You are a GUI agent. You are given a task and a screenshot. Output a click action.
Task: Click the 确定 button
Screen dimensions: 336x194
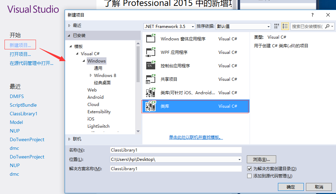[291, 187]
